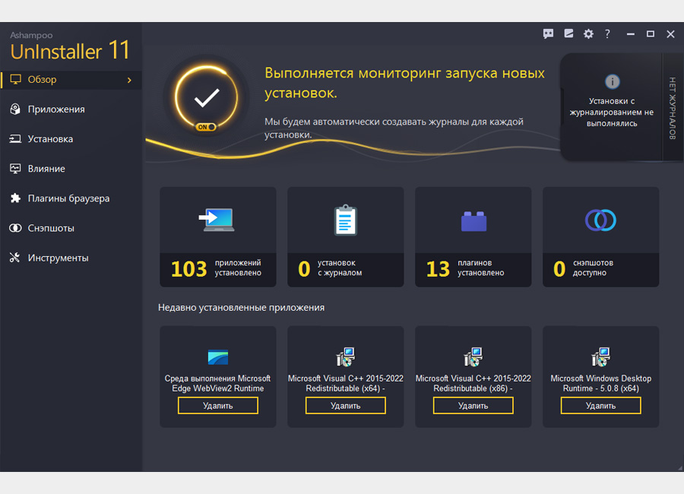Viewport: 684px width, 494px height.
Task: Click Windows Desktop Runtime installer icon
Action: pyautogui.click(x=600, y=356)
